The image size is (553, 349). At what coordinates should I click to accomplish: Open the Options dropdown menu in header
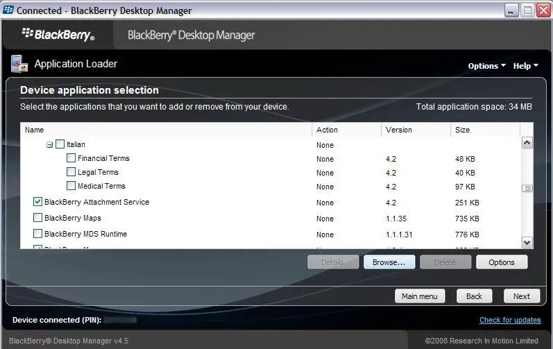(486, 66)
